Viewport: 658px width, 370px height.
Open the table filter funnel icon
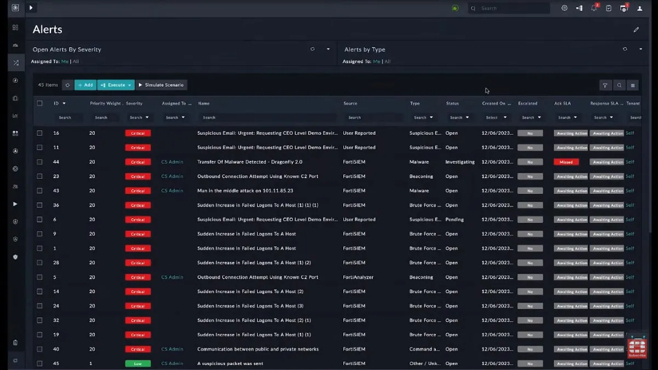click(605, 85)
